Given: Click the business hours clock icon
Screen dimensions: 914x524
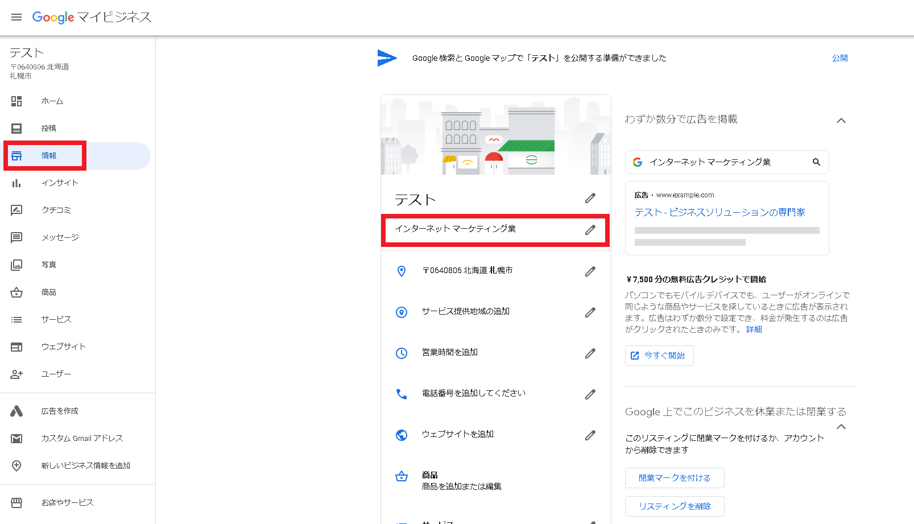Looking at the screenshot, I should (x=402, y=353).
